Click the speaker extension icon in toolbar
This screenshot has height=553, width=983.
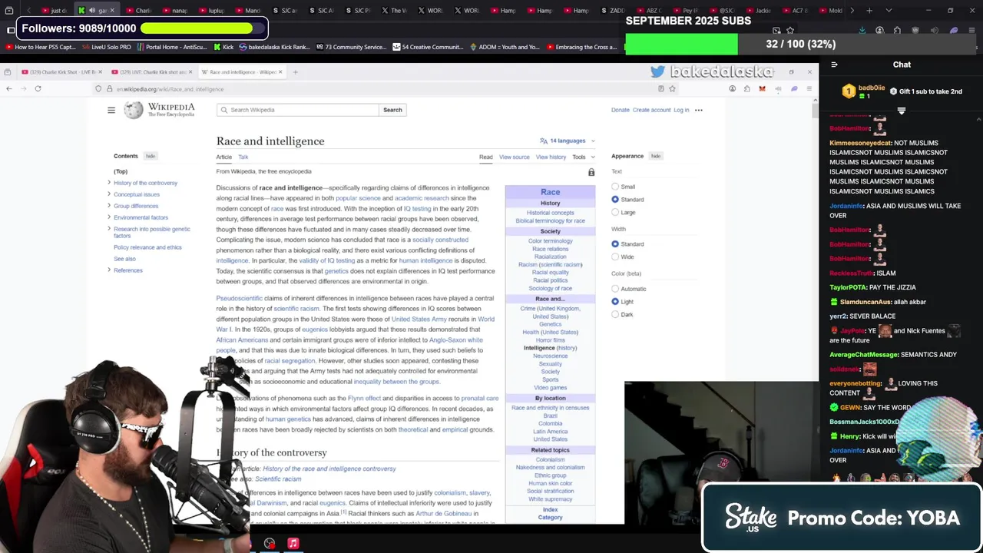pyautogui.click(x=778, y=89)
